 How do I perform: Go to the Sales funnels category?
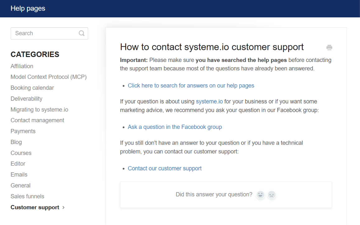tap(27, 196)
